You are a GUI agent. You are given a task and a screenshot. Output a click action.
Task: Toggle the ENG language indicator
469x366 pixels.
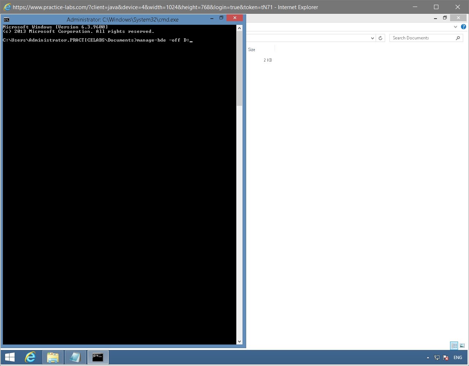pyautogui.click(x=458, y=357)
